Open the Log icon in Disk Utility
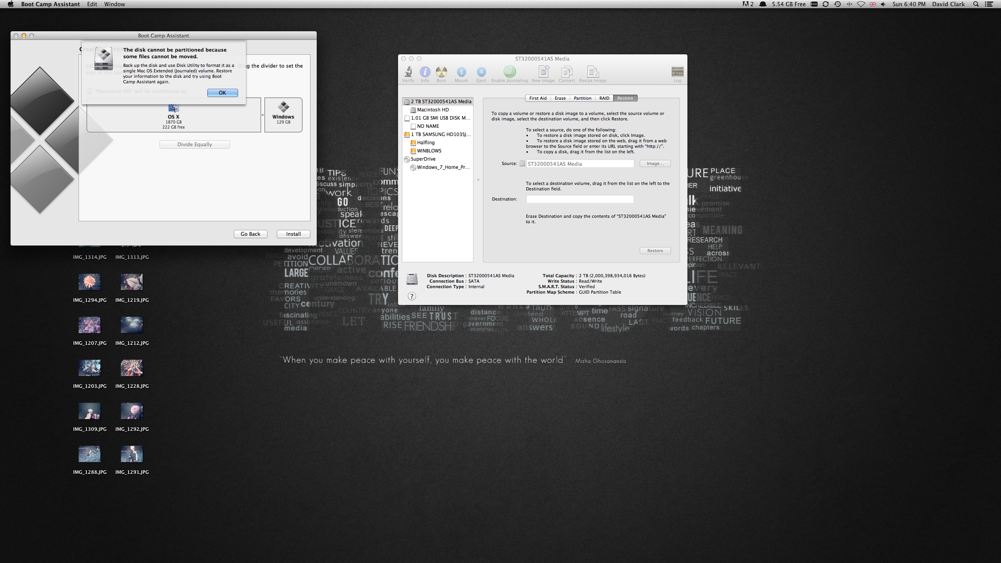The image size is (1001, 563). tap(677, 74)
